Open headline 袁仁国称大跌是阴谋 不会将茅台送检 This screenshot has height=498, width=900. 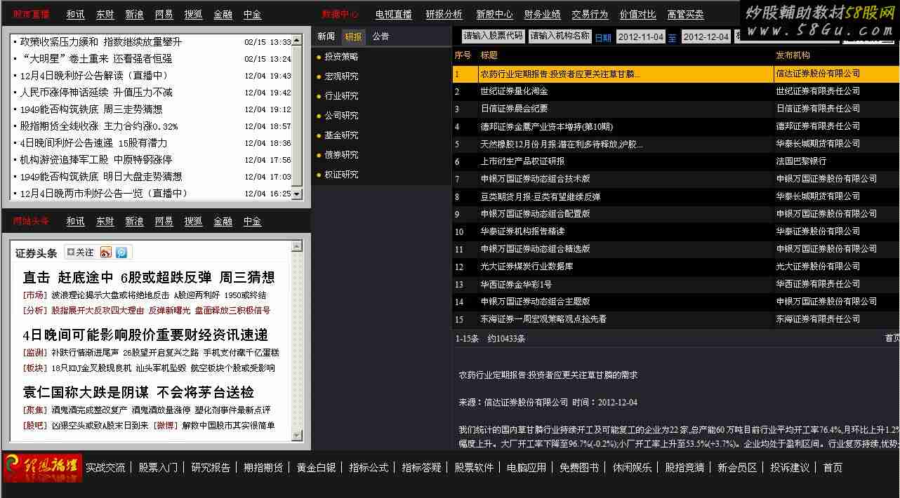coord(138,392)
